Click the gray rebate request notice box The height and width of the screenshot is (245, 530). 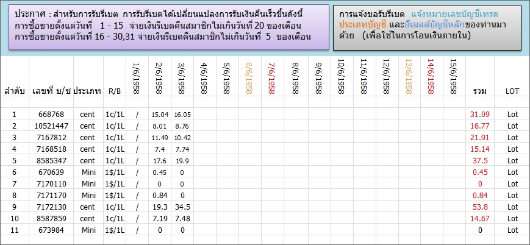coord(427,27)
